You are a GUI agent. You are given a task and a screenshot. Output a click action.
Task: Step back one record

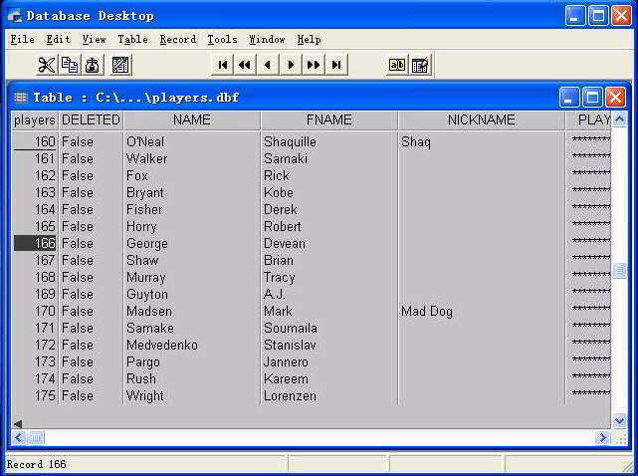click(x=268, y=65)
